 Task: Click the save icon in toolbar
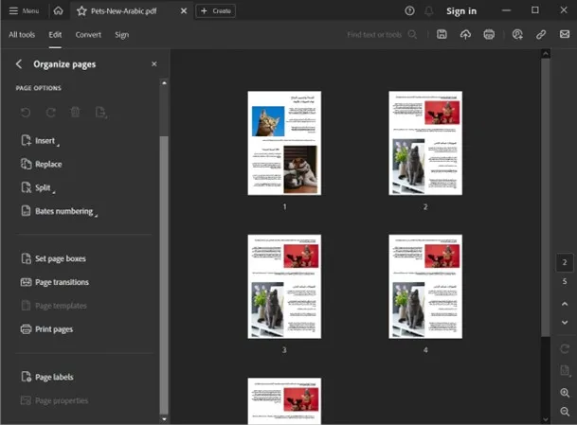coord(442,34)
